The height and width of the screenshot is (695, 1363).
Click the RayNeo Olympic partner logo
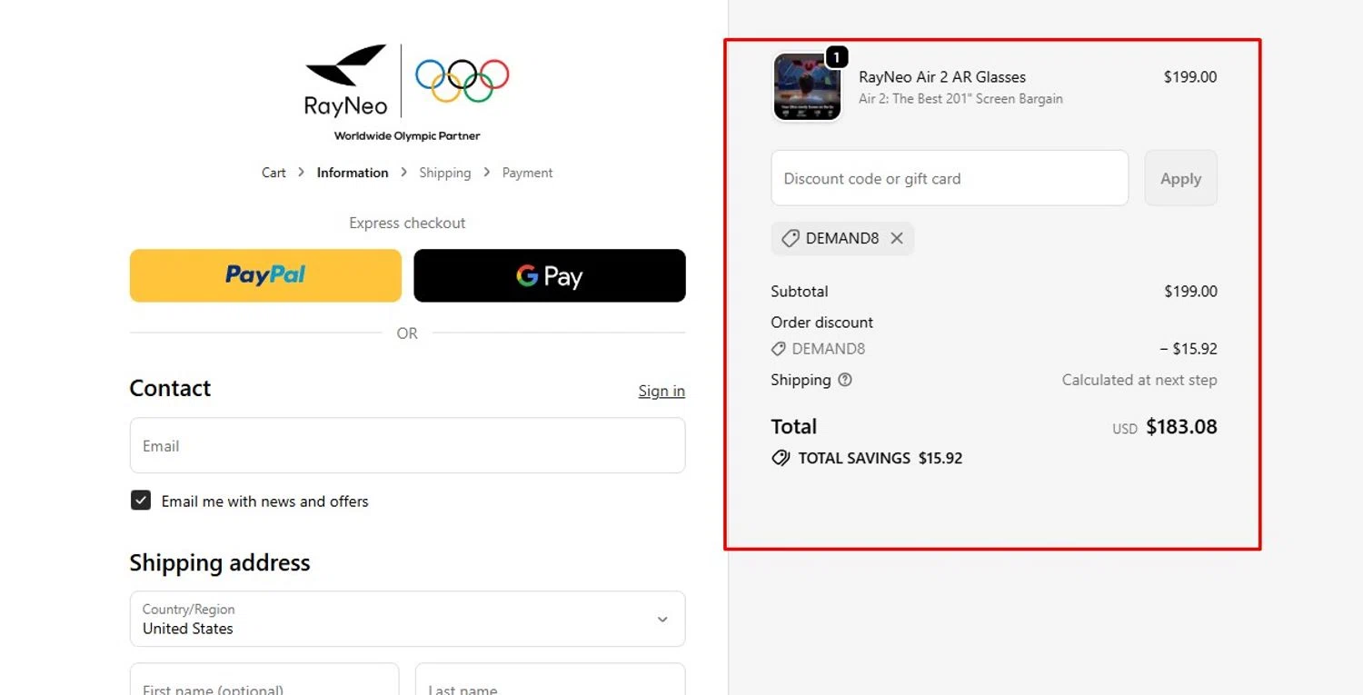point(407,93)
